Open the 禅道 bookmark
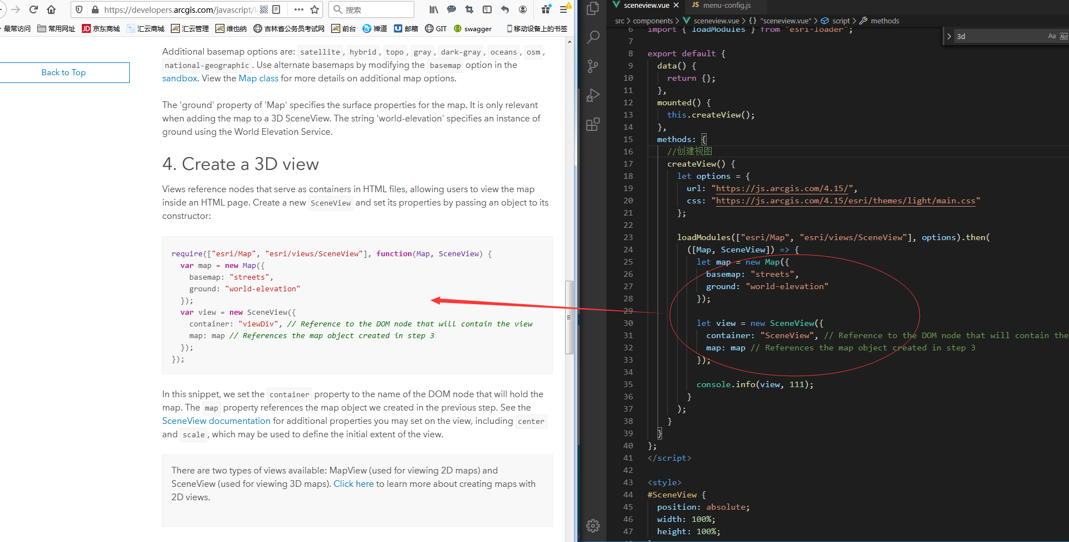Image resolution: width=1069 pixels, height=542 pixels. 375,28
